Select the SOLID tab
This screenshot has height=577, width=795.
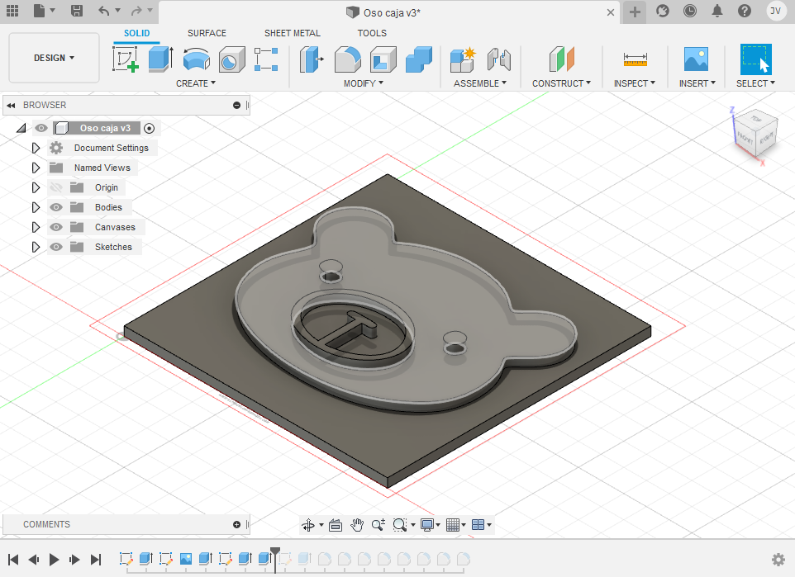[x=137, y=33]
